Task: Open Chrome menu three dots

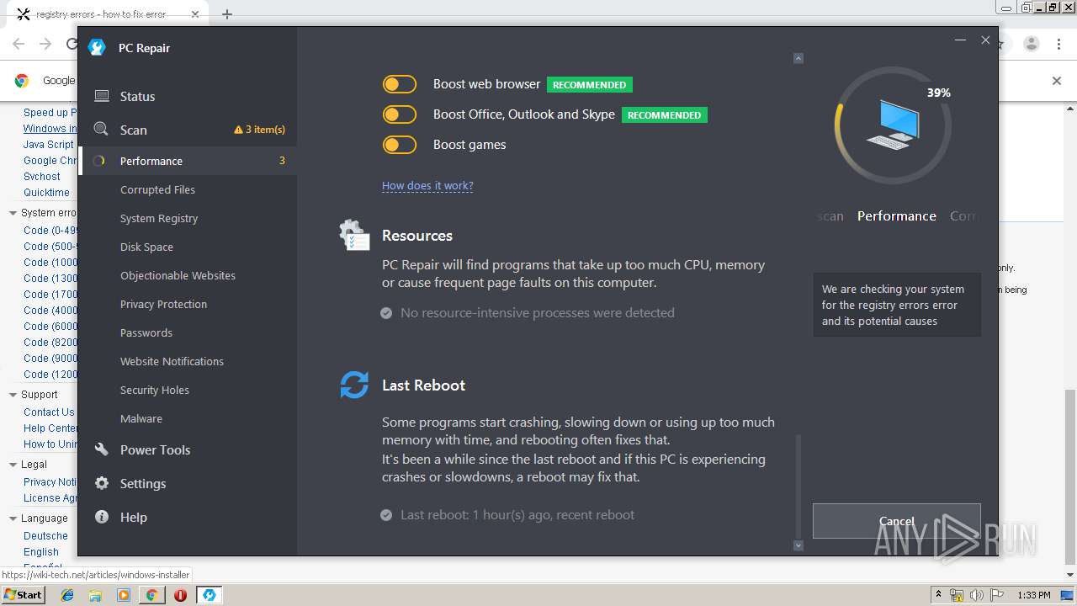Action: pos(1059,44)
